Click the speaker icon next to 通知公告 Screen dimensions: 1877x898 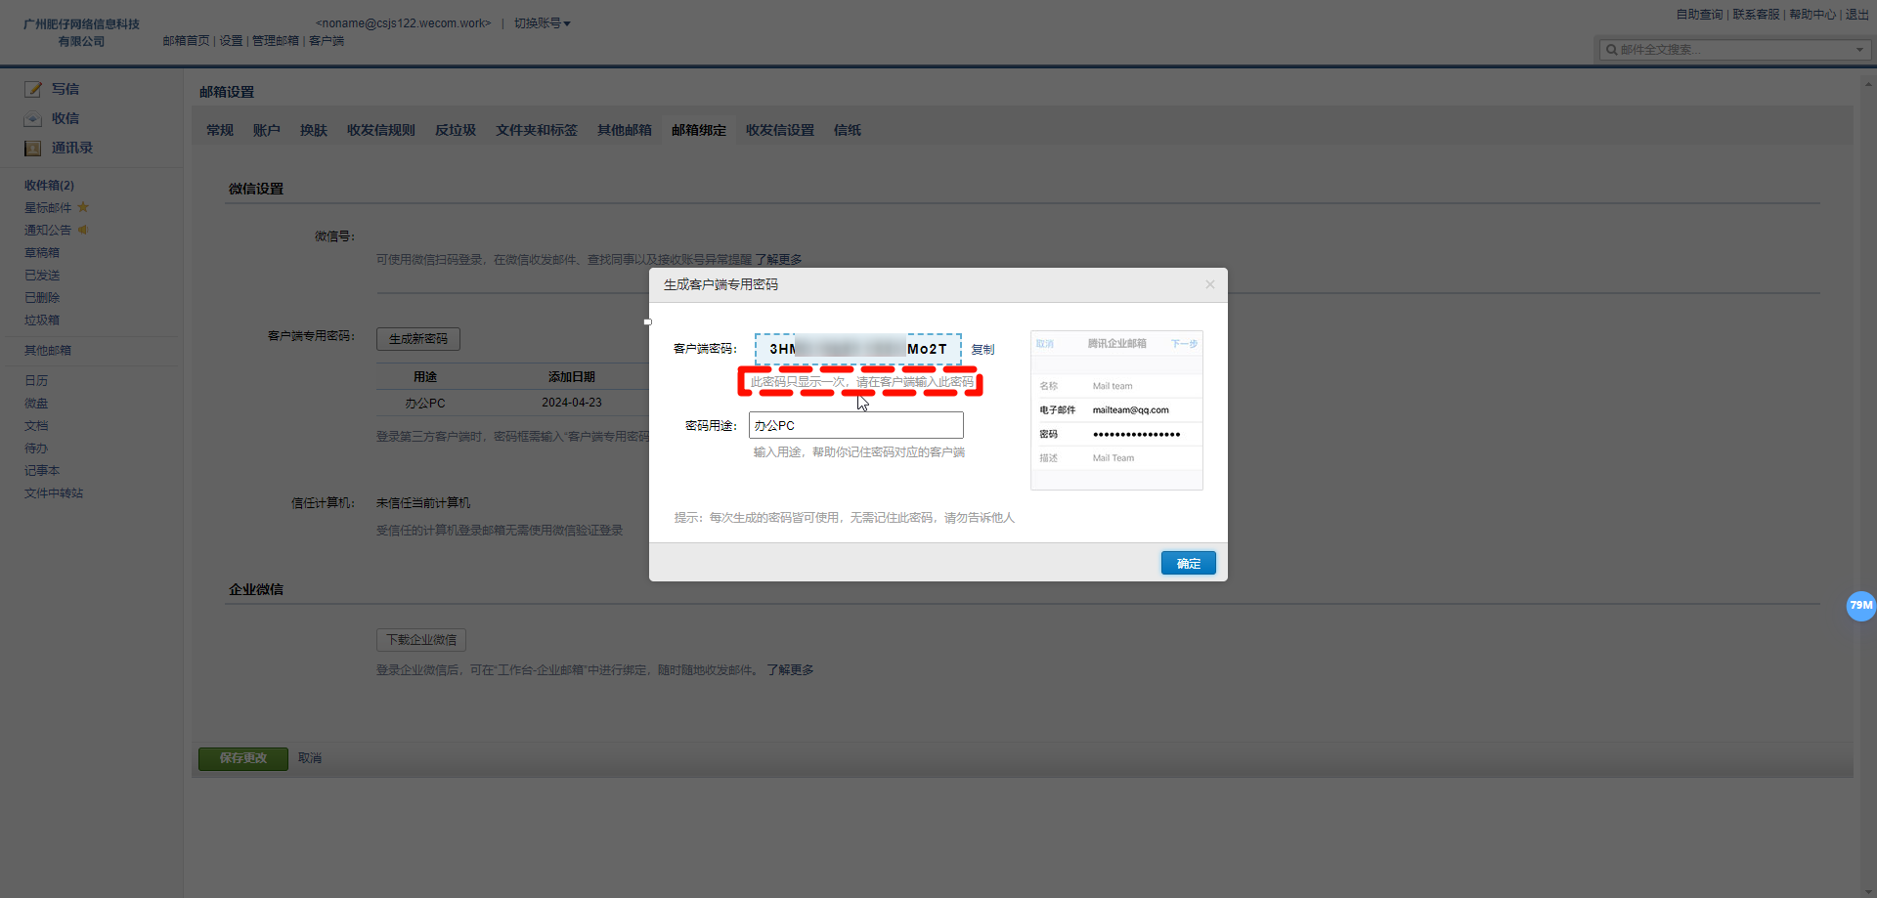82,230
